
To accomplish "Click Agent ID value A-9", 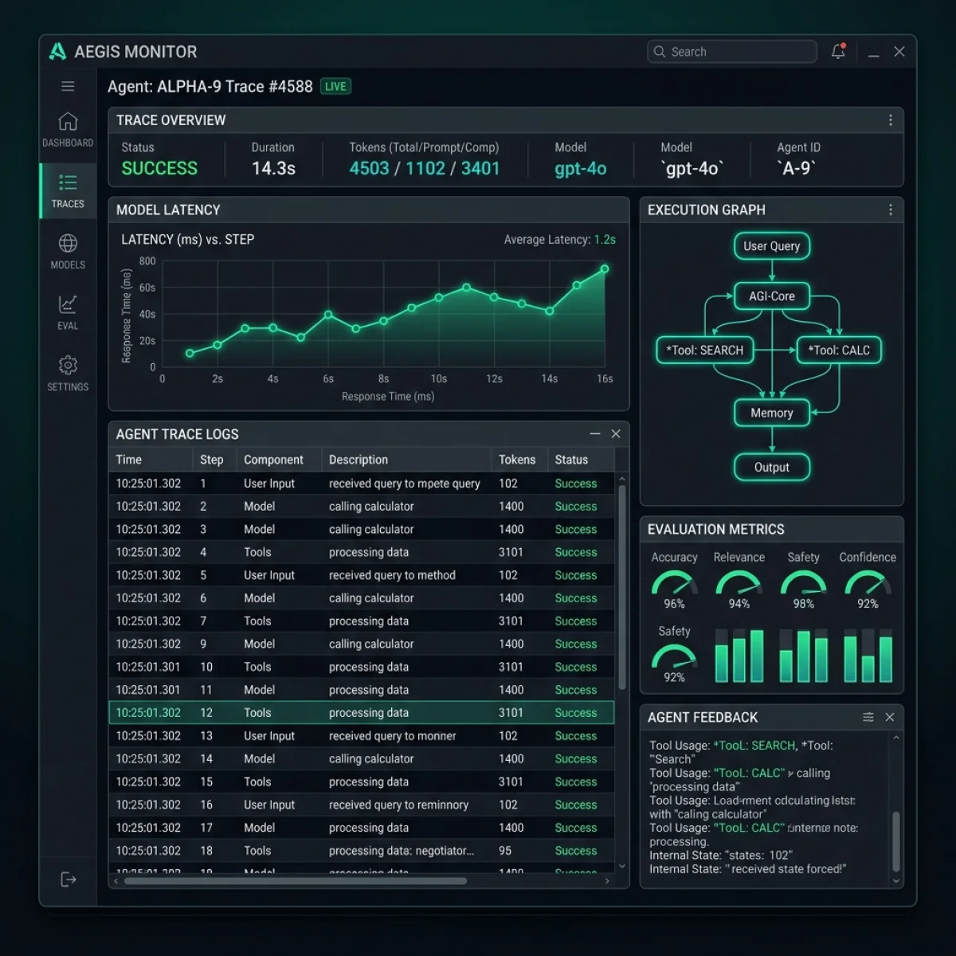I will click(x=797, y=168).
